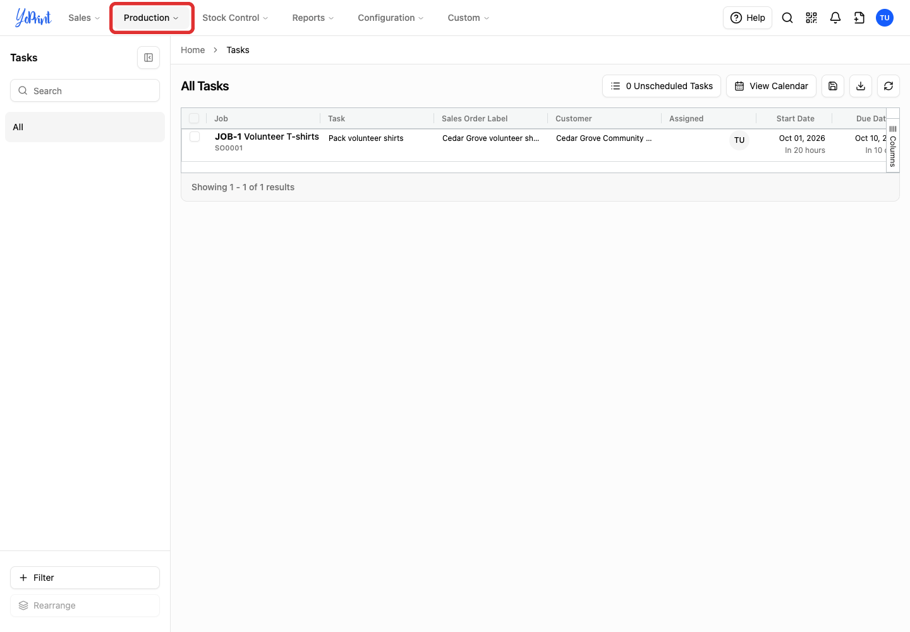Open the TU user avatar menu
This screenshot has width=910, height=632.
point(885,18)
